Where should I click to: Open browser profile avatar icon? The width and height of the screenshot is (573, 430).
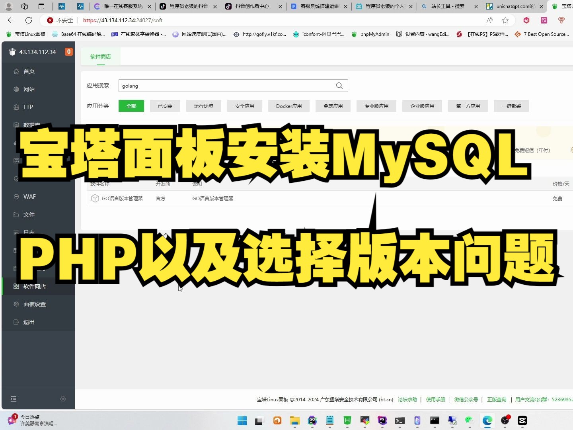(x=8, y=6)
